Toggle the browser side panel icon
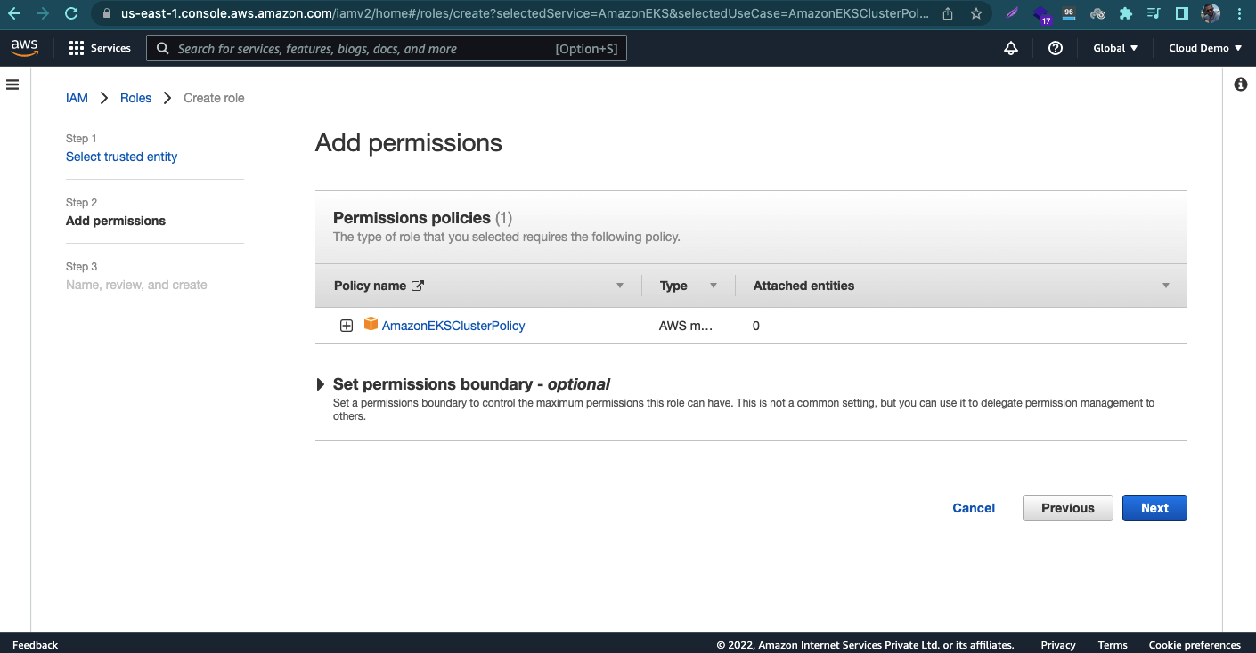The width and height of the screenshot is (1256, 653). tap(1182, 13)
